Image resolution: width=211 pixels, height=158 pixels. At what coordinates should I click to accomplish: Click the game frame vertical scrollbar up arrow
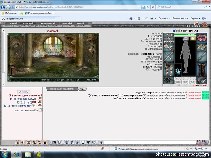tap(4, 31)
